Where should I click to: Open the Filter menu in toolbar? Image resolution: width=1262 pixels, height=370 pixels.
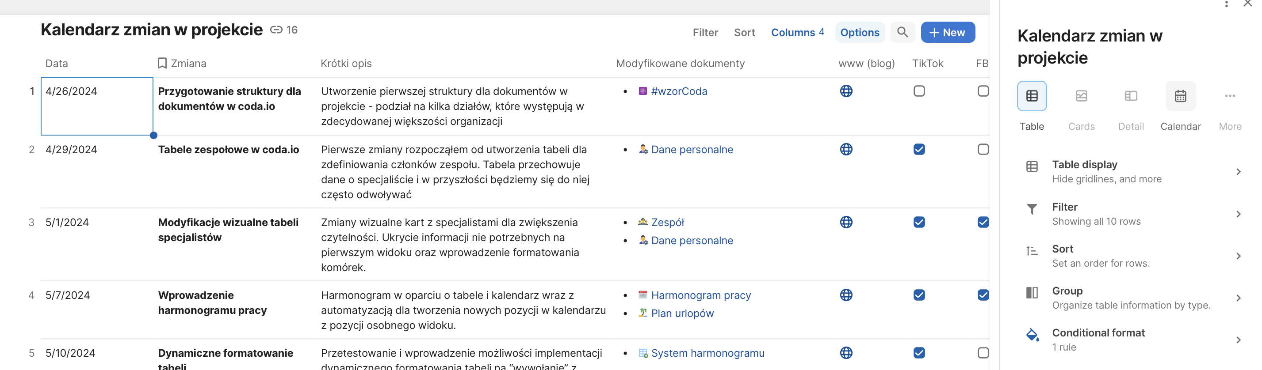705,33
